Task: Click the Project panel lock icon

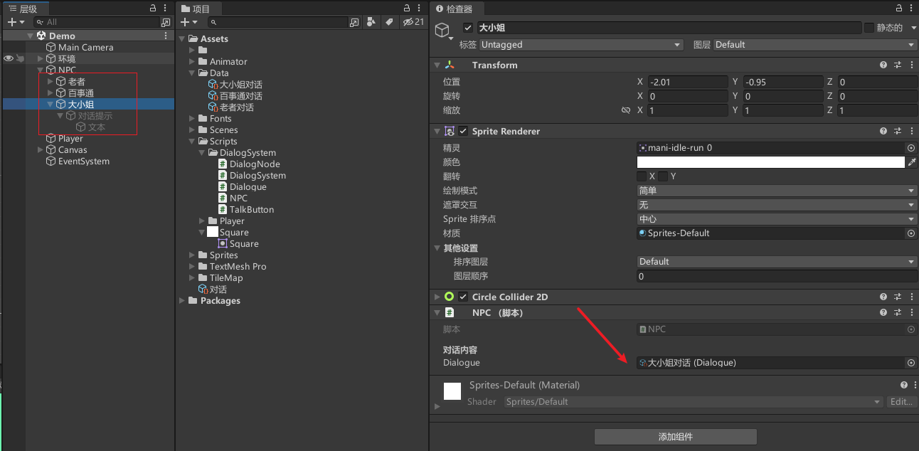Action: click(x=408, y=9)
